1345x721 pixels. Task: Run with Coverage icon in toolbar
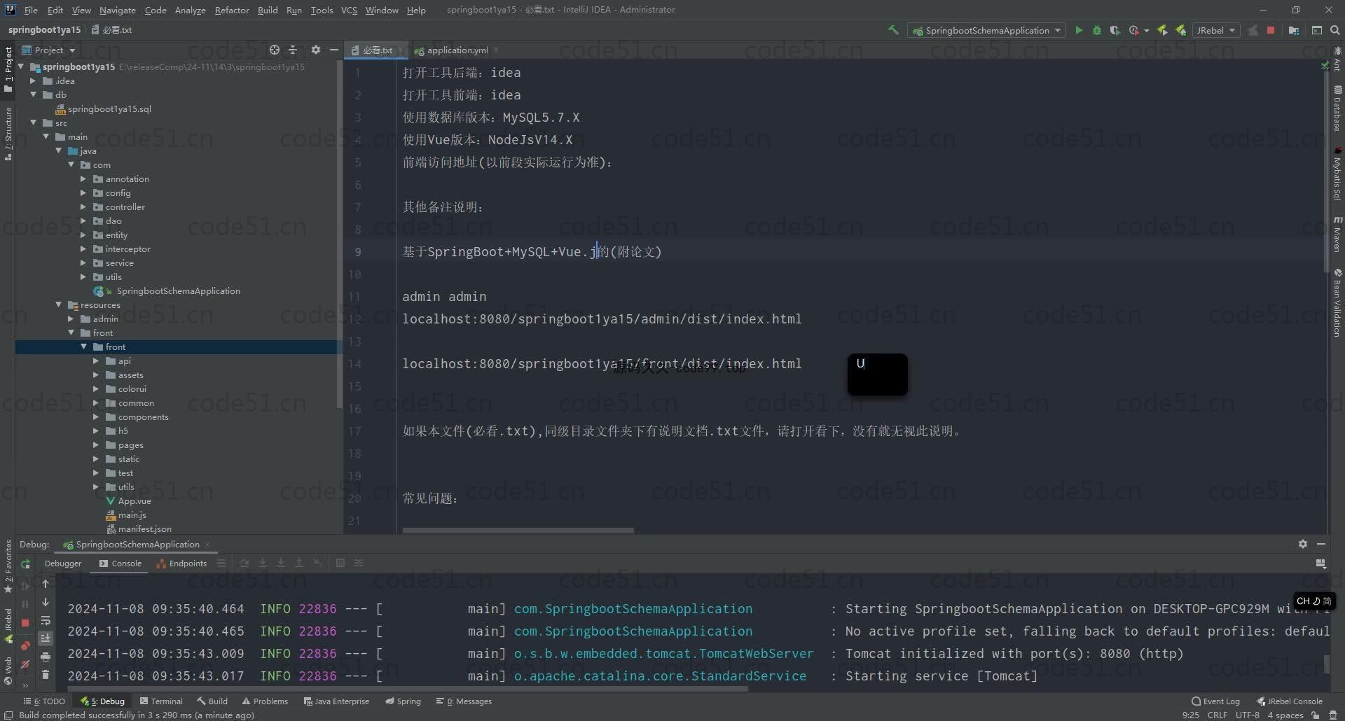[x=1115, y=30]
